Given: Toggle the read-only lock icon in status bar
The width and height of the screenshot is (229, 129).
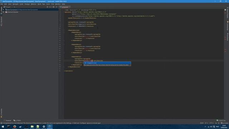Looking at the screenshot, I should (x=216, y=123).
